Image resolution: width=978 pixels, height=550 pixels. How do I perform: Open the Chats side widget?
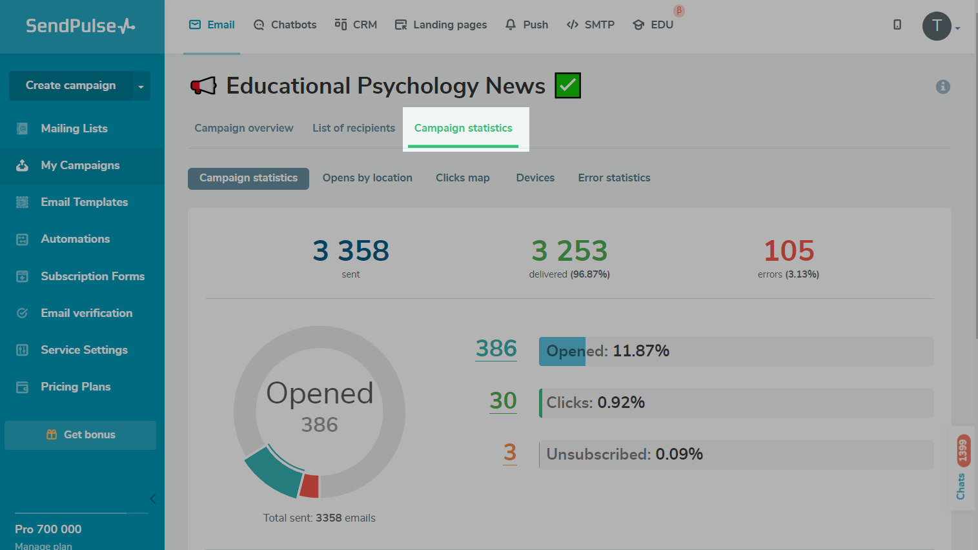click(x=961, y=467)
